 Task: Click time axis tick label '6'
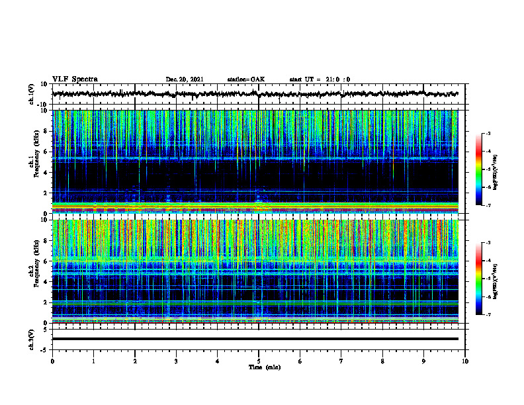point(300,361)
